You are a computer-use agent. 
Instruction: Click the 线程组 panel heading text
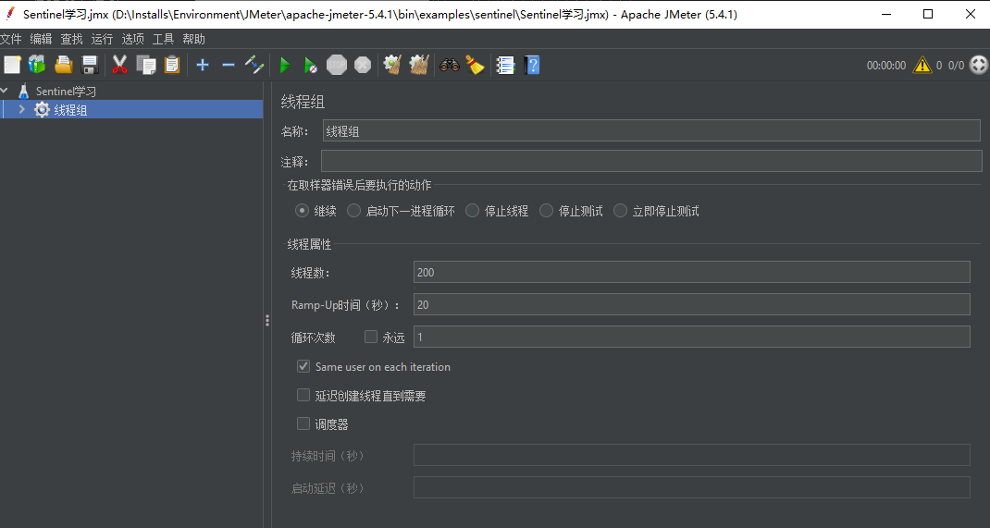pos(303,103)
